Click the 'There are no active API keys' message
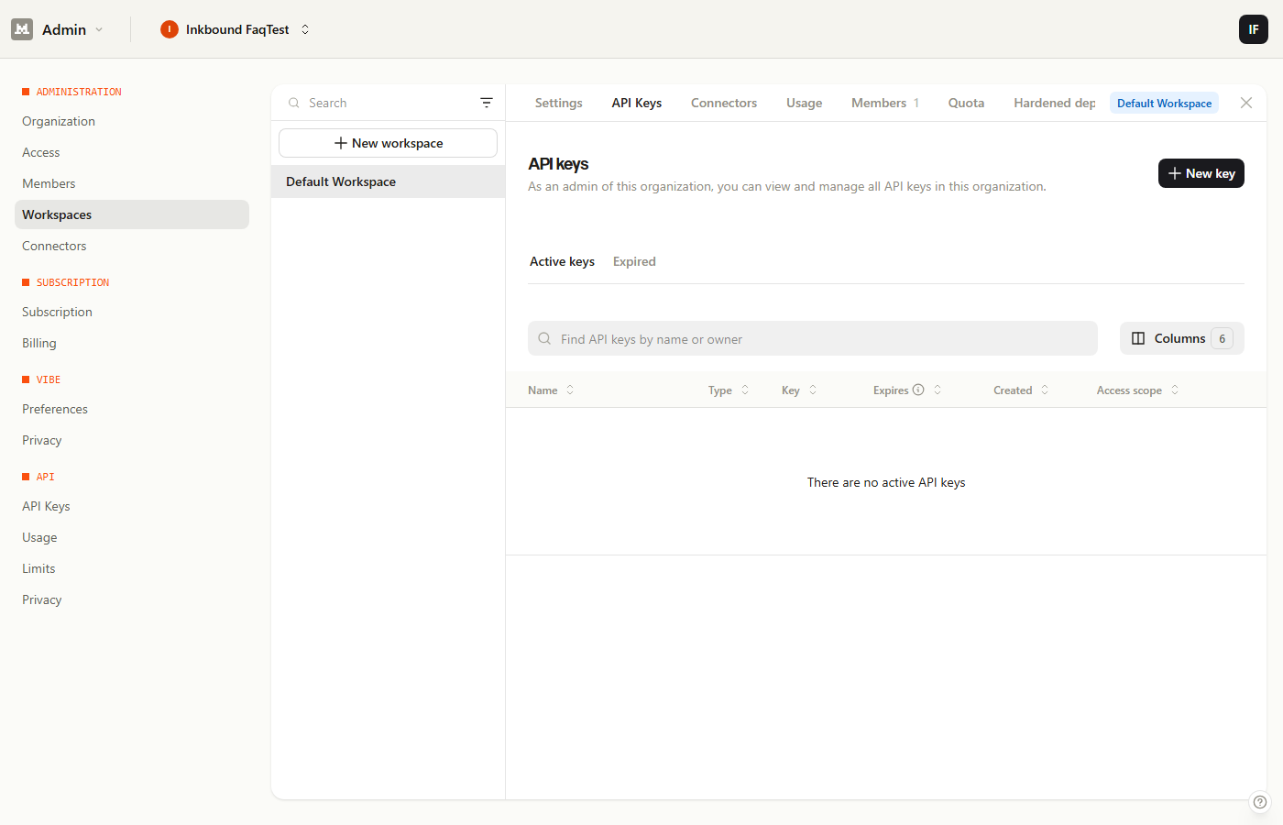 click(886, 482)
